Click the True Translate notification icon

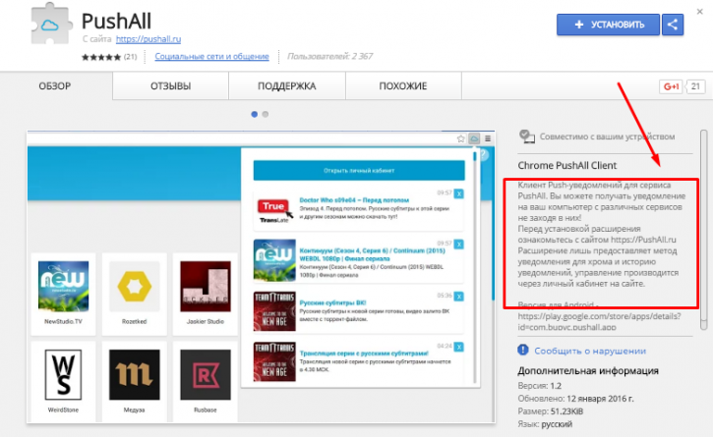(x=274, y=211)
